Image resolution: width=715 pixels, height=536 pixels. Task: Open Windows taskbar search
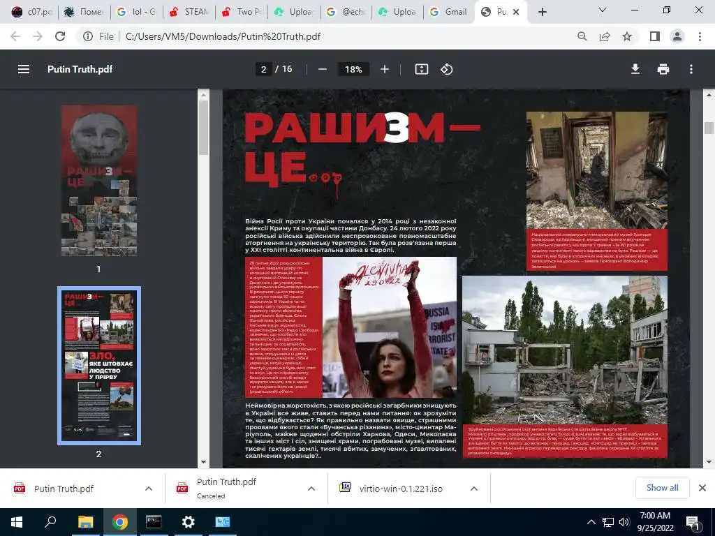[50, 522]
